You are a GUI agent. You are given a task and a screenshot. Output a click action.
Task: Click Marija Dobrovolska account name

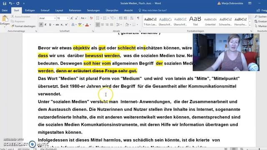click(232, 3)
